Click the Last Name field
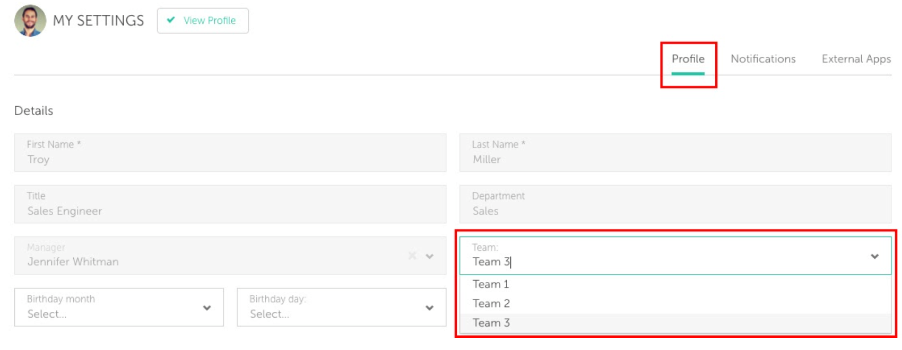 click(x=675, y=153)
